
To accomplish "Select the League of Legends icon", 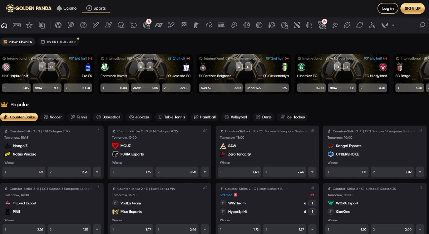I will 309,25.
